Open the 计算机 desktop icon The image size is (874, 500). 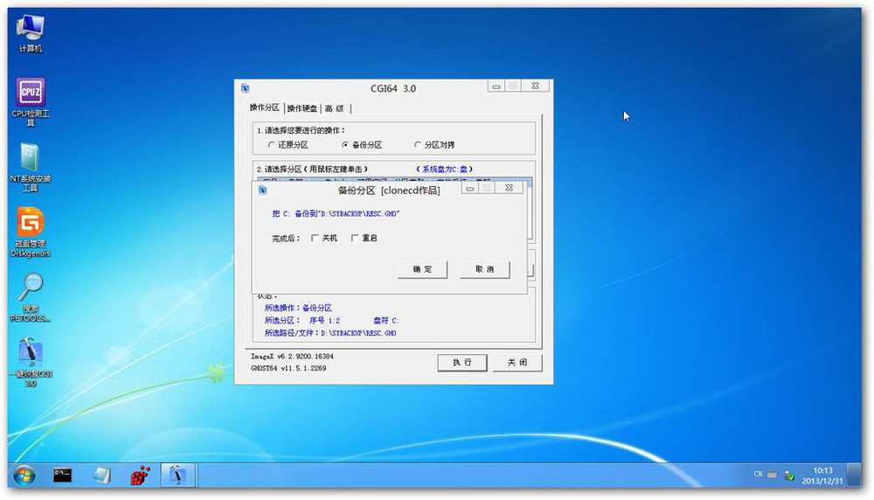tap(30, 34)
